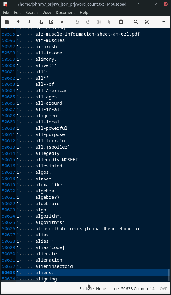Place cursor on line 50626 github text
Screen dimensions: 171x295
[87, 229]
